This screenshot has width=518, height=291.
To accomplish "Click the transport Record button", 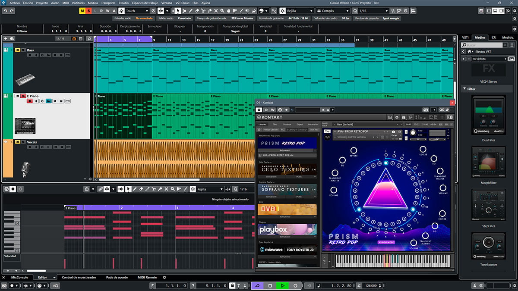I will click(x=295, y=286).
